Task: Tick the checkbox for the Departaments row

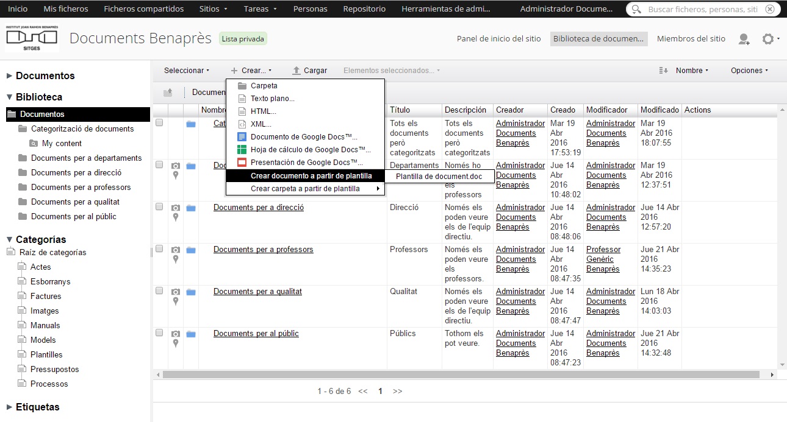Action: (x=159, y=164)
